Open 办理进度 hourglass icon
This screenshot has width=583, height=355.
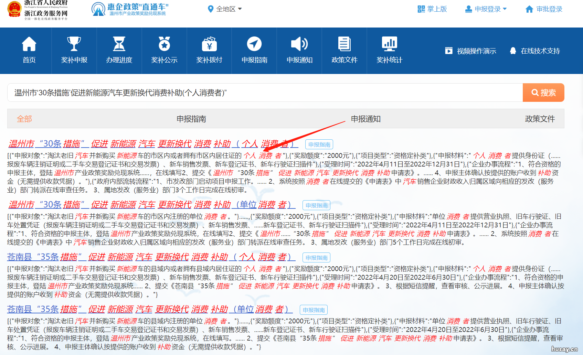tap(119, 51)
